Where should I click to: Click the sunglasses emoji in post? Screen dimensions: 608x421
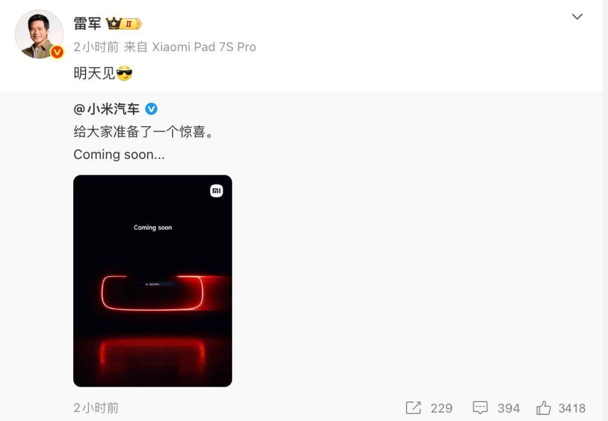(x=124, y=73)
